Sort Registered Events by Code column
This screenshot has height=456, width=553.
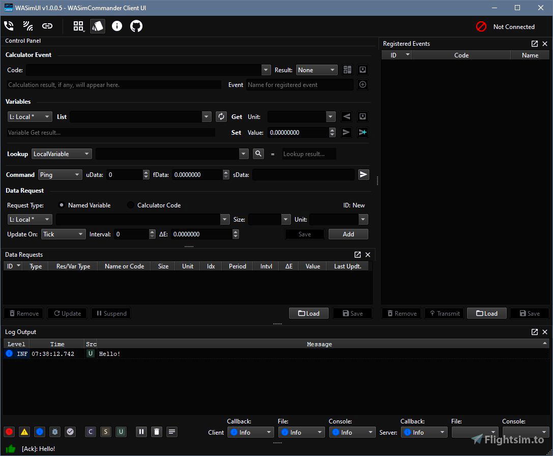pos(461,55)
